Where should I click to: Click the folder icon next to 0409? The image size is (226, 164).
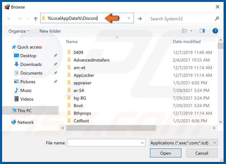pyautogui.click(x=69, y=52)
